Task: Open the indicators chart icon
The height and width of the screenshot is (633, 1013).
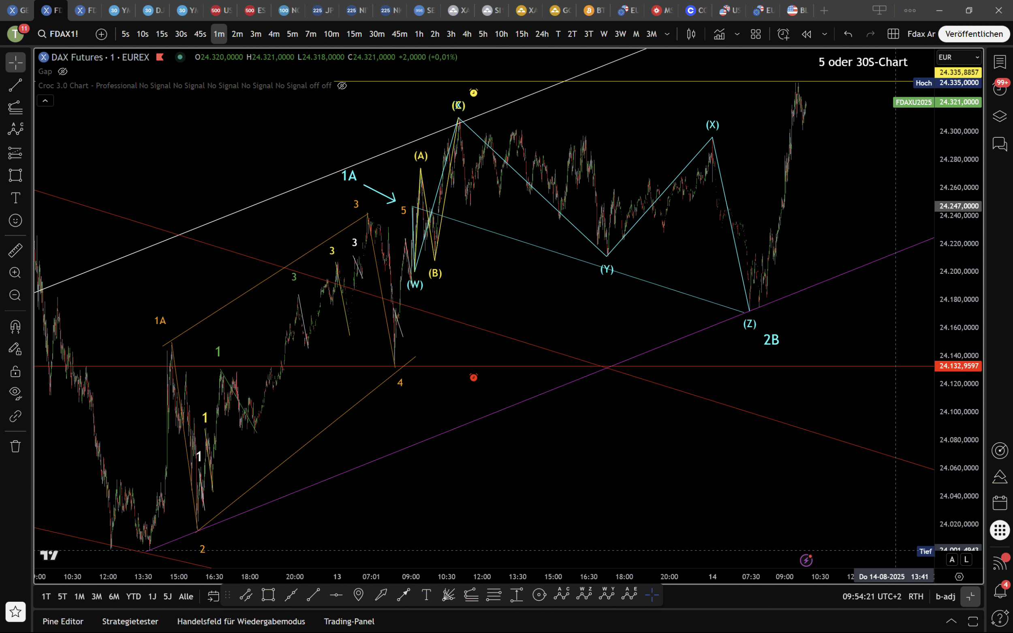Action: coord(719,34)
